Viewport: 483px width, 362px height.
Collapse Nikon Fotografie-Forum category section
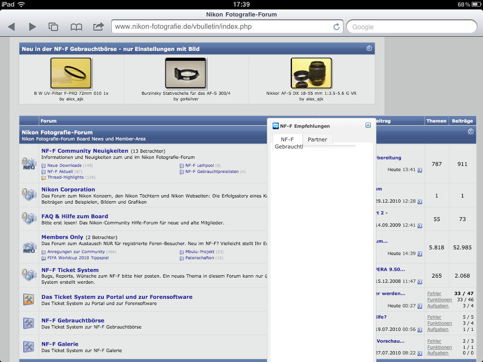470,132
